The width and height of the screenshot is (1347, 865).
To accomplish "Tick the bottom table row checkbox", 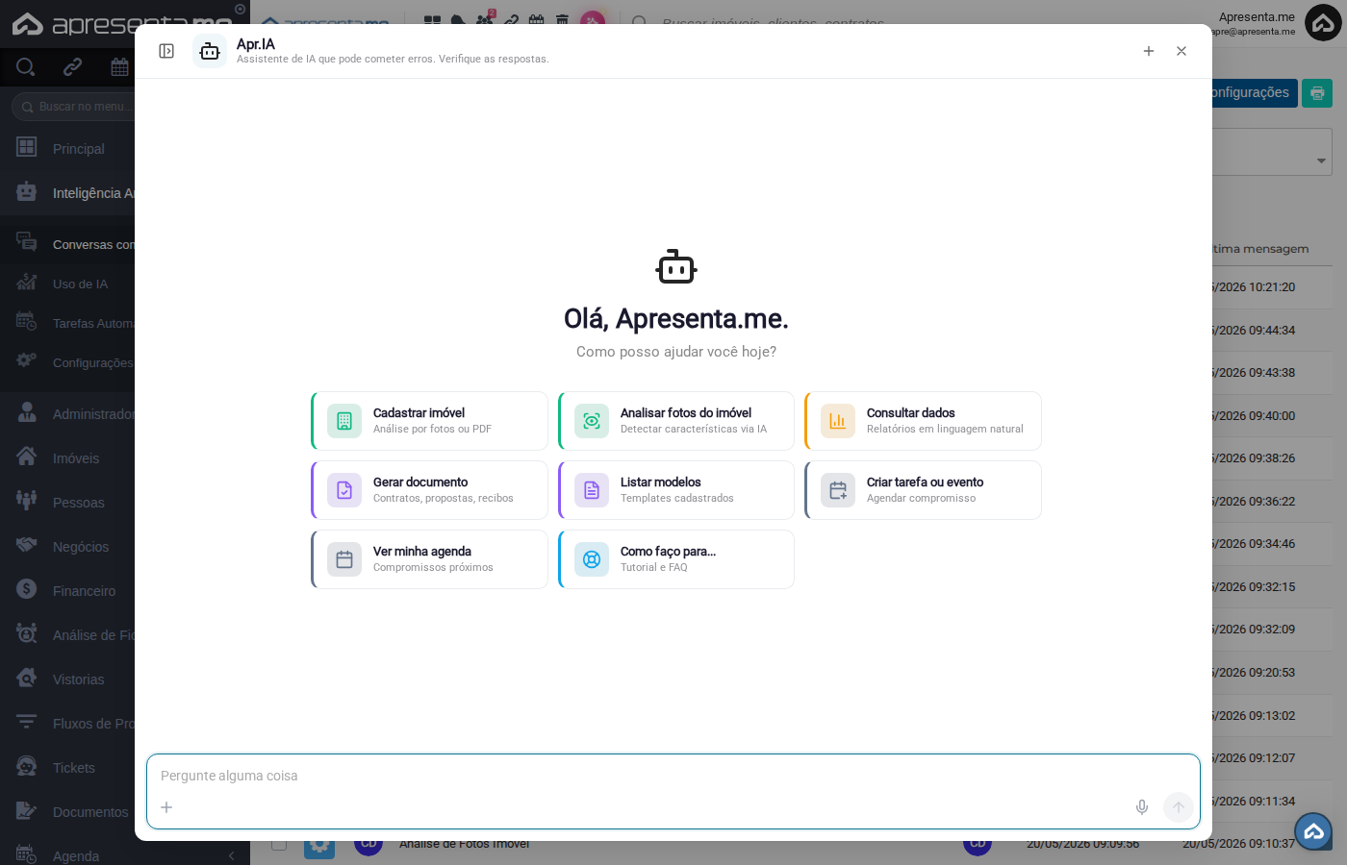I will click(279, 844).
